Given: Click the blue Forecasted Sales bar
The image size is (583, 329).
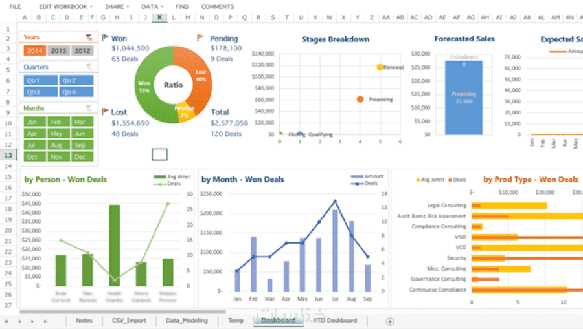Looking at the screenshot, I should [464, 98].
